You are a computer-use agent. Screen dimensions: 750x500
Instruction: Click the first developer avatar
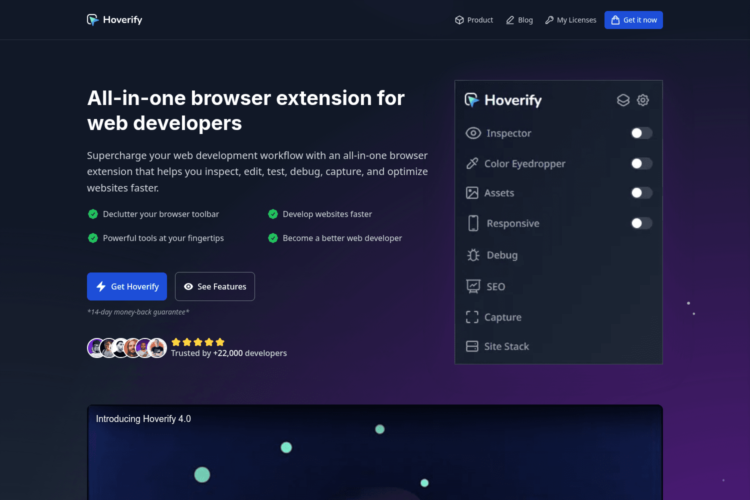click(x=95, y=348)
